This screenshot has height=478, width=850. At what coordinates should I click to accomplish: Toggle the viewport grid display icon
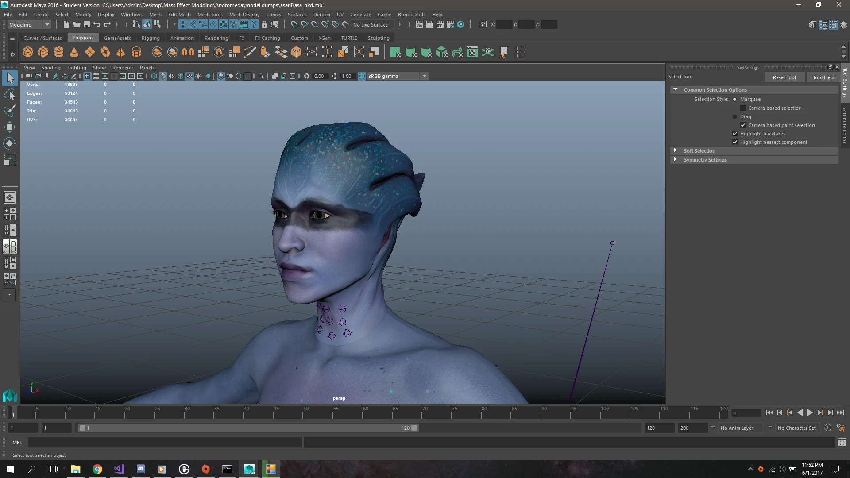coord(87,76)
